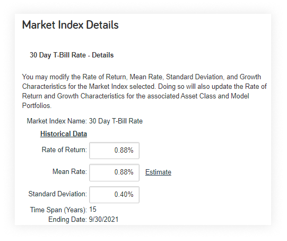Click the Rate of Return label
The width and height of the screenshot is (287, 241).
coord(64,150)
